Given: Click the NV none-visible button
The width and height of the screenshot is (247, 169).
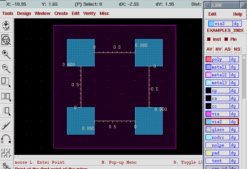Looking at the screenshot, I should tap(219, 49).
